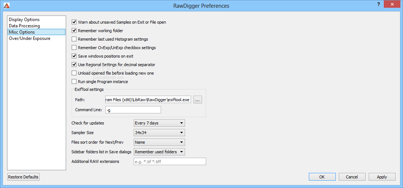
Task: Browse for ExifTool path with ellipsis button
Action: 198,100
